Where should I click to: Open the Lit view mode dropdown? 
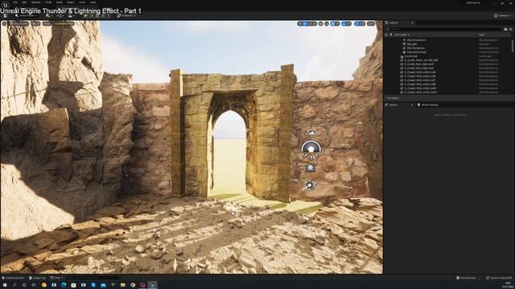click(x=35, y=23)
